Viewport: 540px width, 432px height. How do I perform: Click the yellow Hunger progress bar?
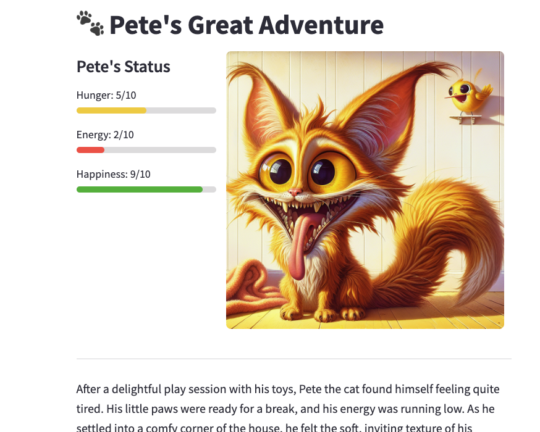pos(146,110)
